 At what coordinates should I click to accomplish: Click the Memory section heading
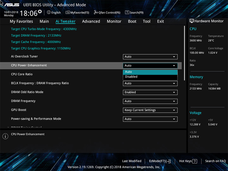click(196, 77)
